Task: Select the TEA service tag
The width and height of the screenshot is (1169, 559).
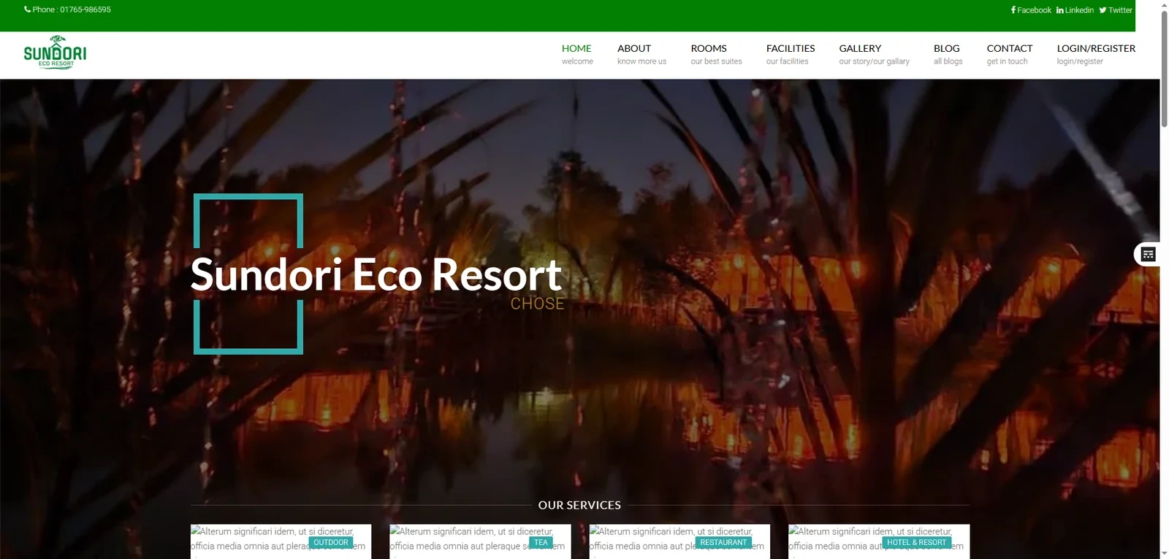Action: pyautogui.click(x=541, y=542)
